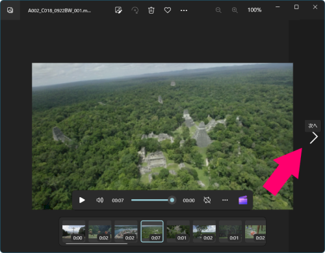Zoom out with the minus magnifier

coord(218,10)
